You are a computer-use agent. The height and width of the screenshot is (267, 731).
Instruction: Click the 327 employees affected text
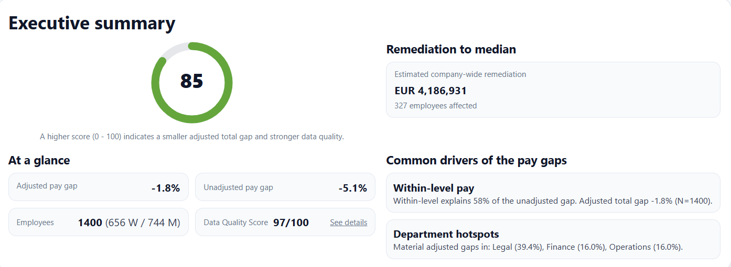click(x=435, y=106)
